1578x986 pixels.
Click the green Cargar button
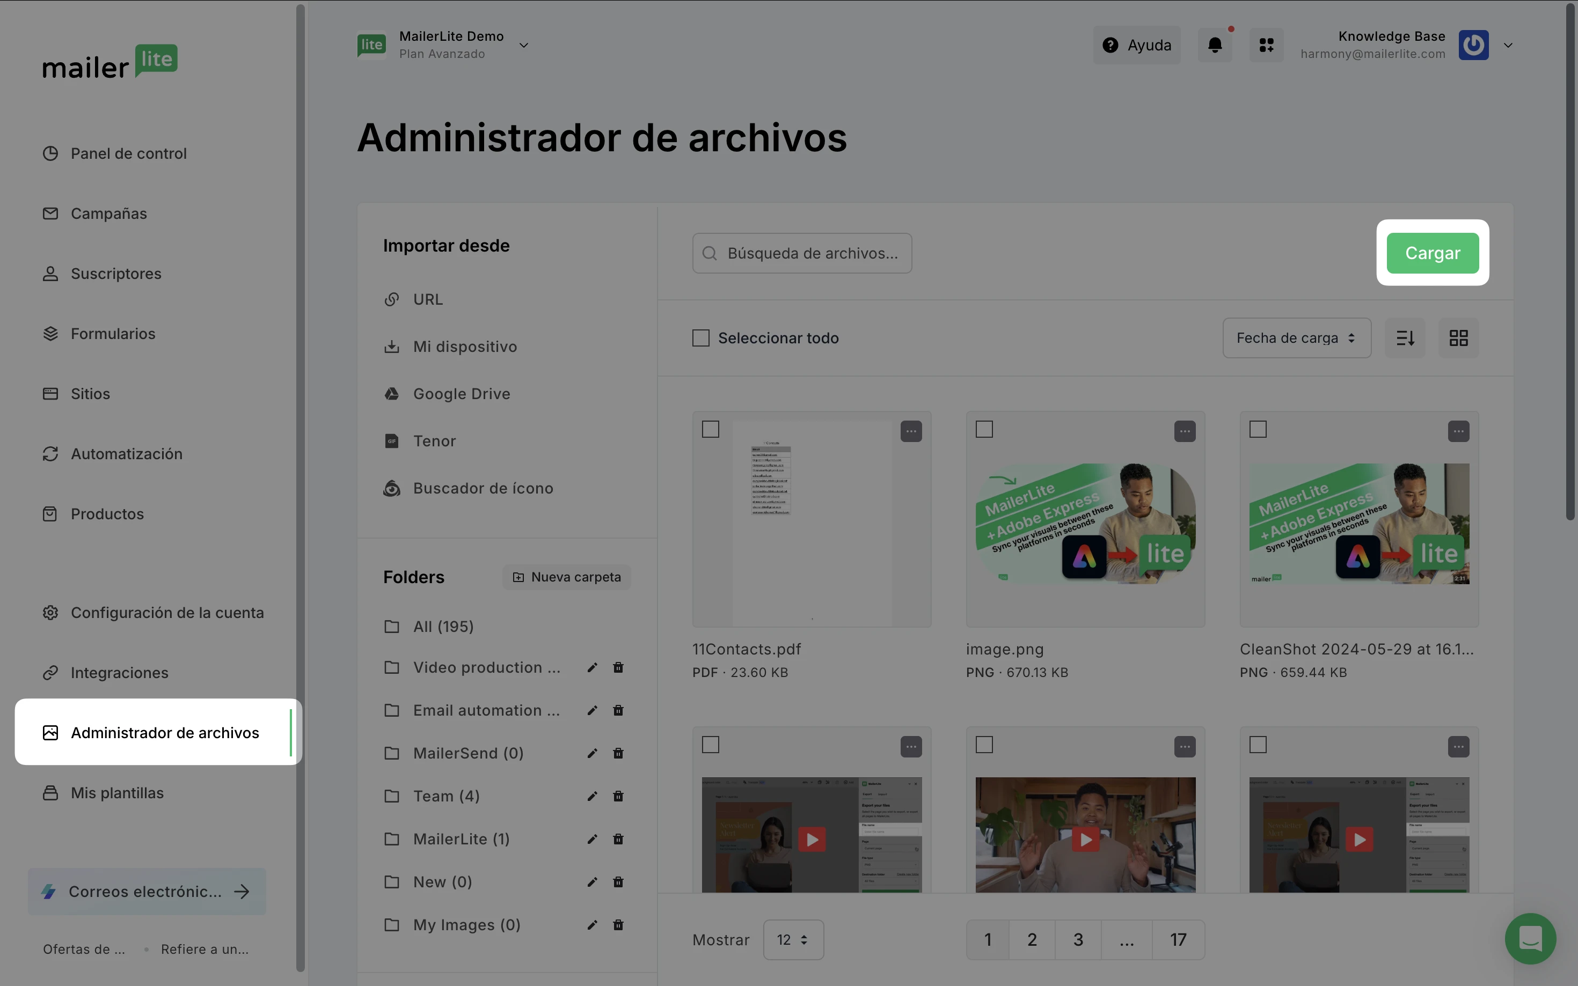tap(1433, 253)
